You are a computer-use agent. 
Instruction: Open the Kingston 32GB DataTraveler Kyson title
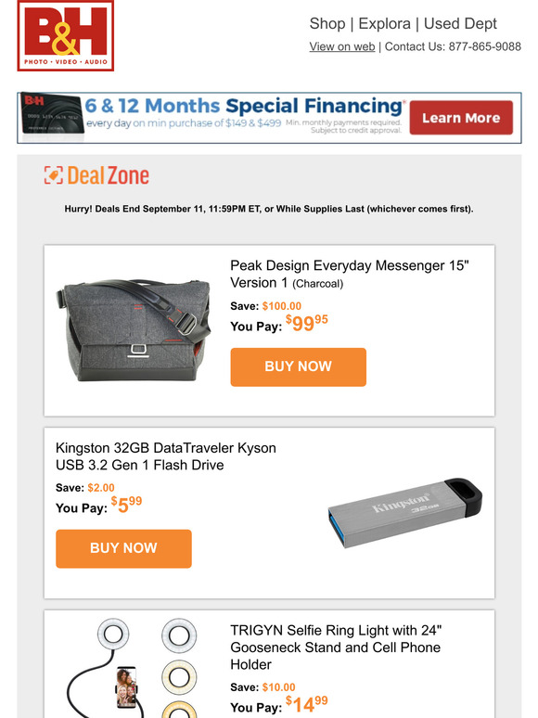click(x=166, y=456)
